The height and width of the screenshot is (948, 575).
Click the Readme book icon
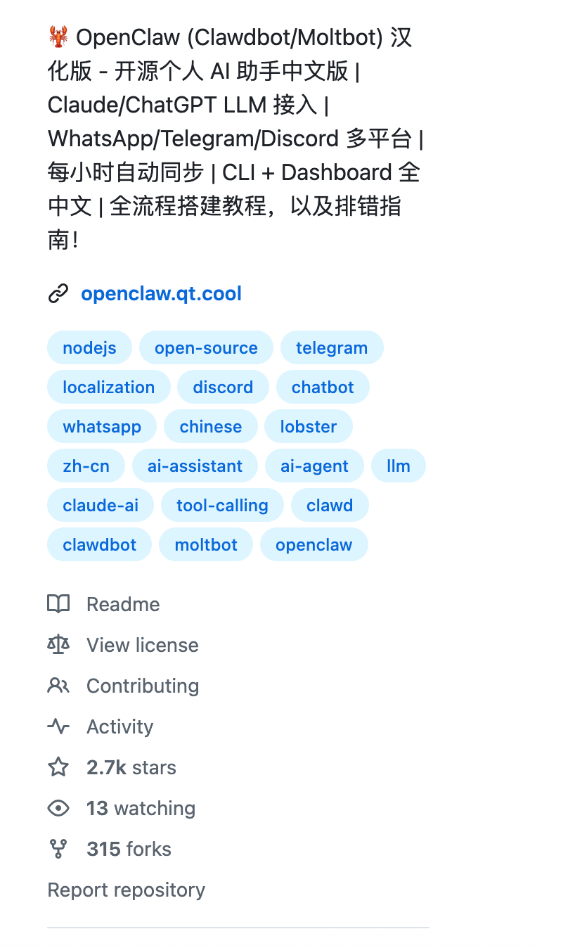click(x=59, y=604)
